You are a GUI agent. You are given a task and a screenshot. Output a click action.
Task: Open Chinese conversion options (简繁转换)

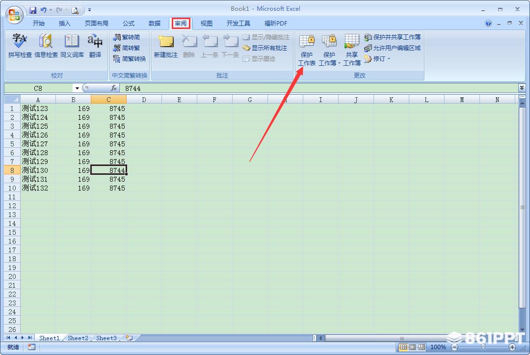click(x=130, y=59)
